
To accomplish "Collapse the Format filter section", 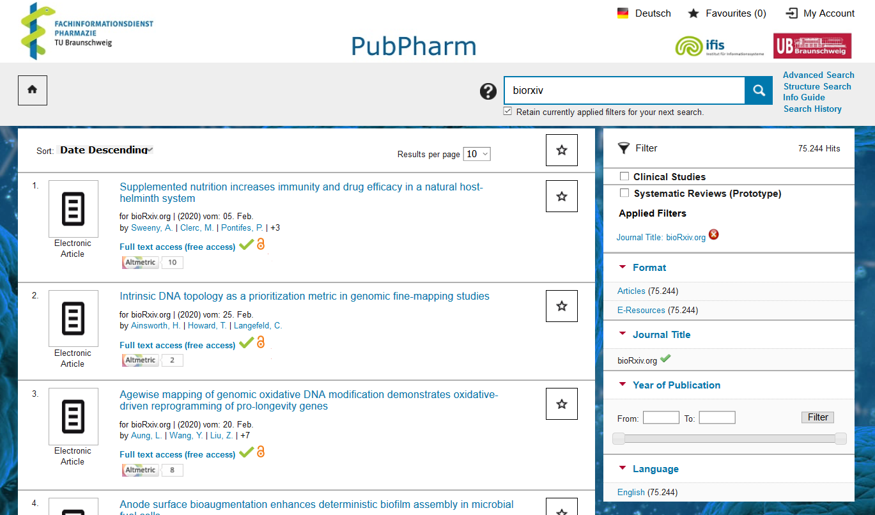I will [623, 268].
